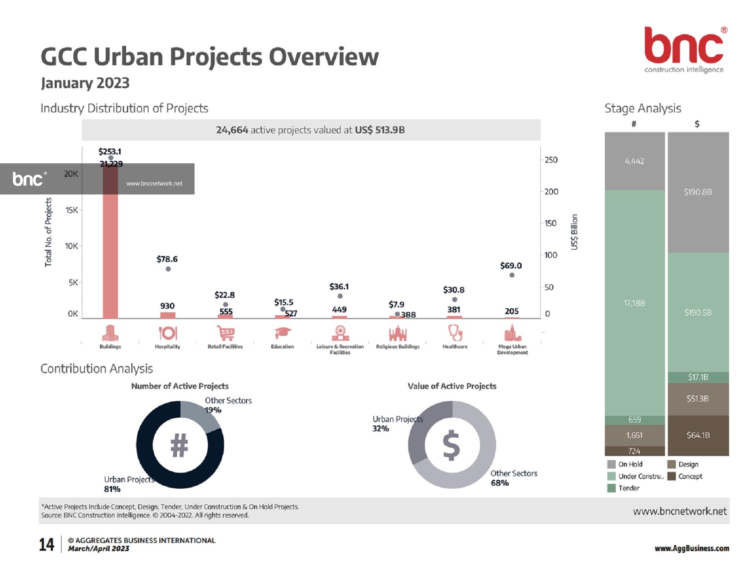Viewport: 749px width, 564px height.
Task: Click the Hospitality plate-and-cutlery icon
Action: tap(167, 333)
